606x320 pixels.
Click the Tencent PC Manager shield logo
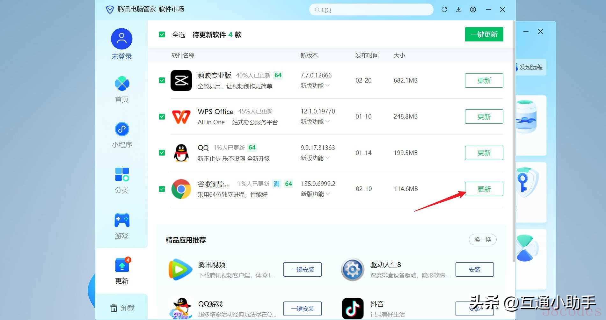[110, 10]
